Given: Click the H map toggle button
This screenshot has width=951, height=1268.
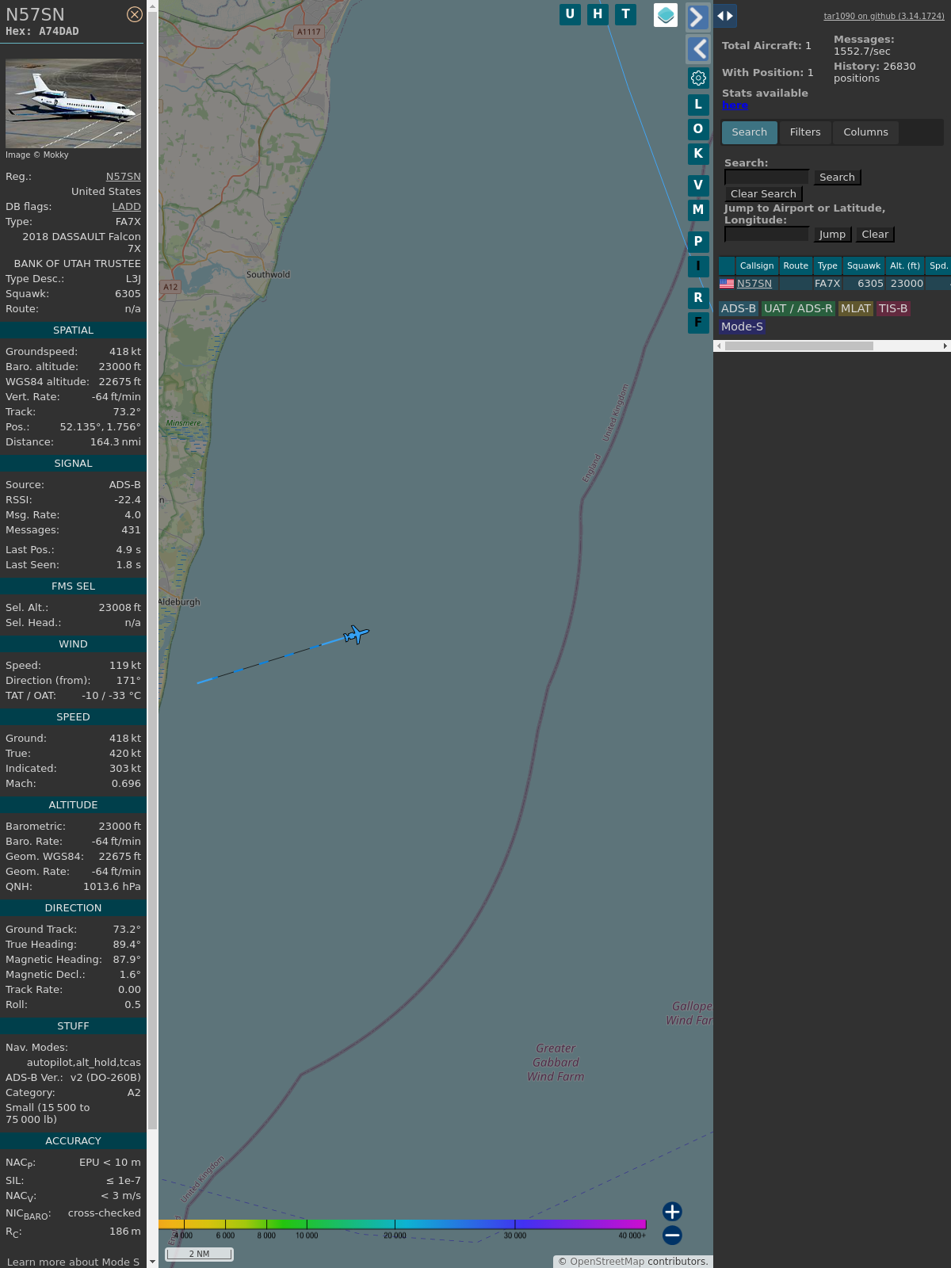Looking at the screenshot, I should [x=598, y=14].
